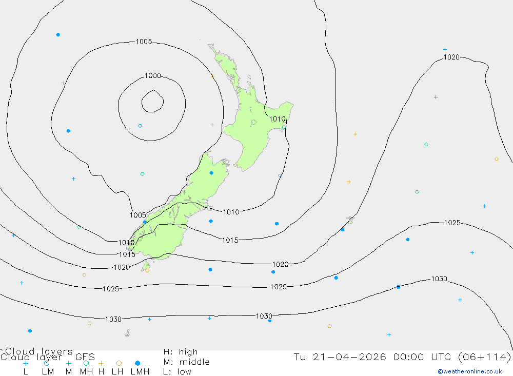513x376 pixels.
Task: Select the MH marker beside East Cape 1010 label
Action: coord(284,127)
